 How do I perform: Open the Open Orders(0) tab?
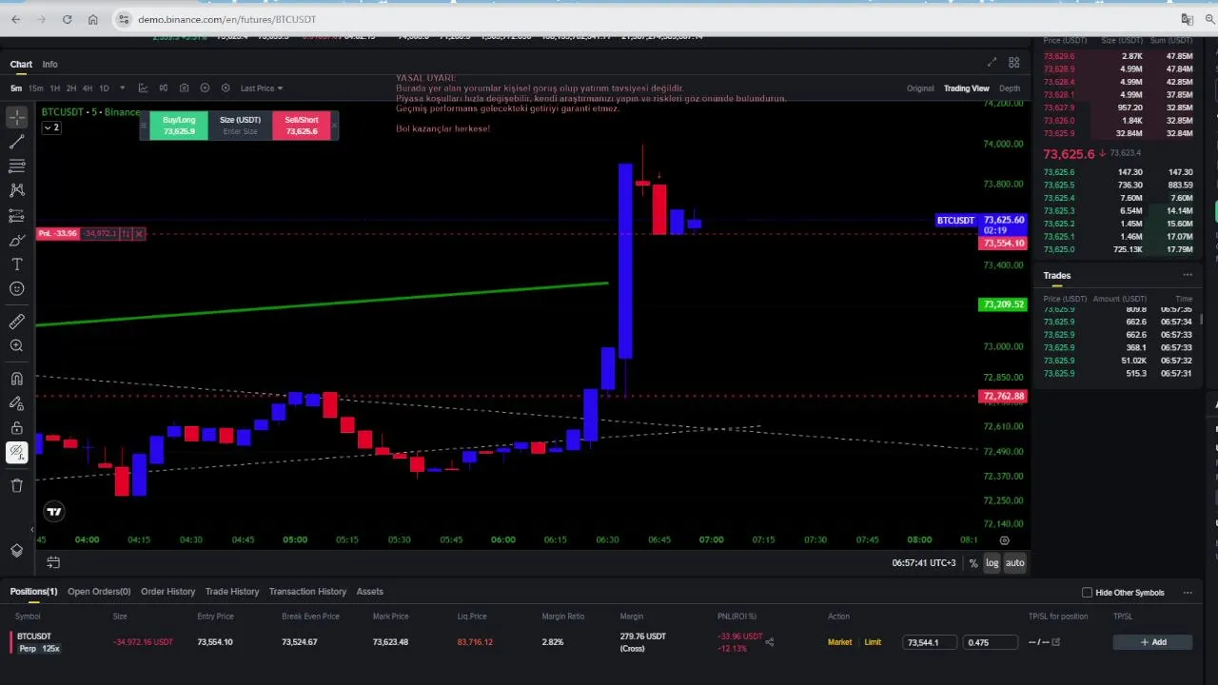coord(99,592)
